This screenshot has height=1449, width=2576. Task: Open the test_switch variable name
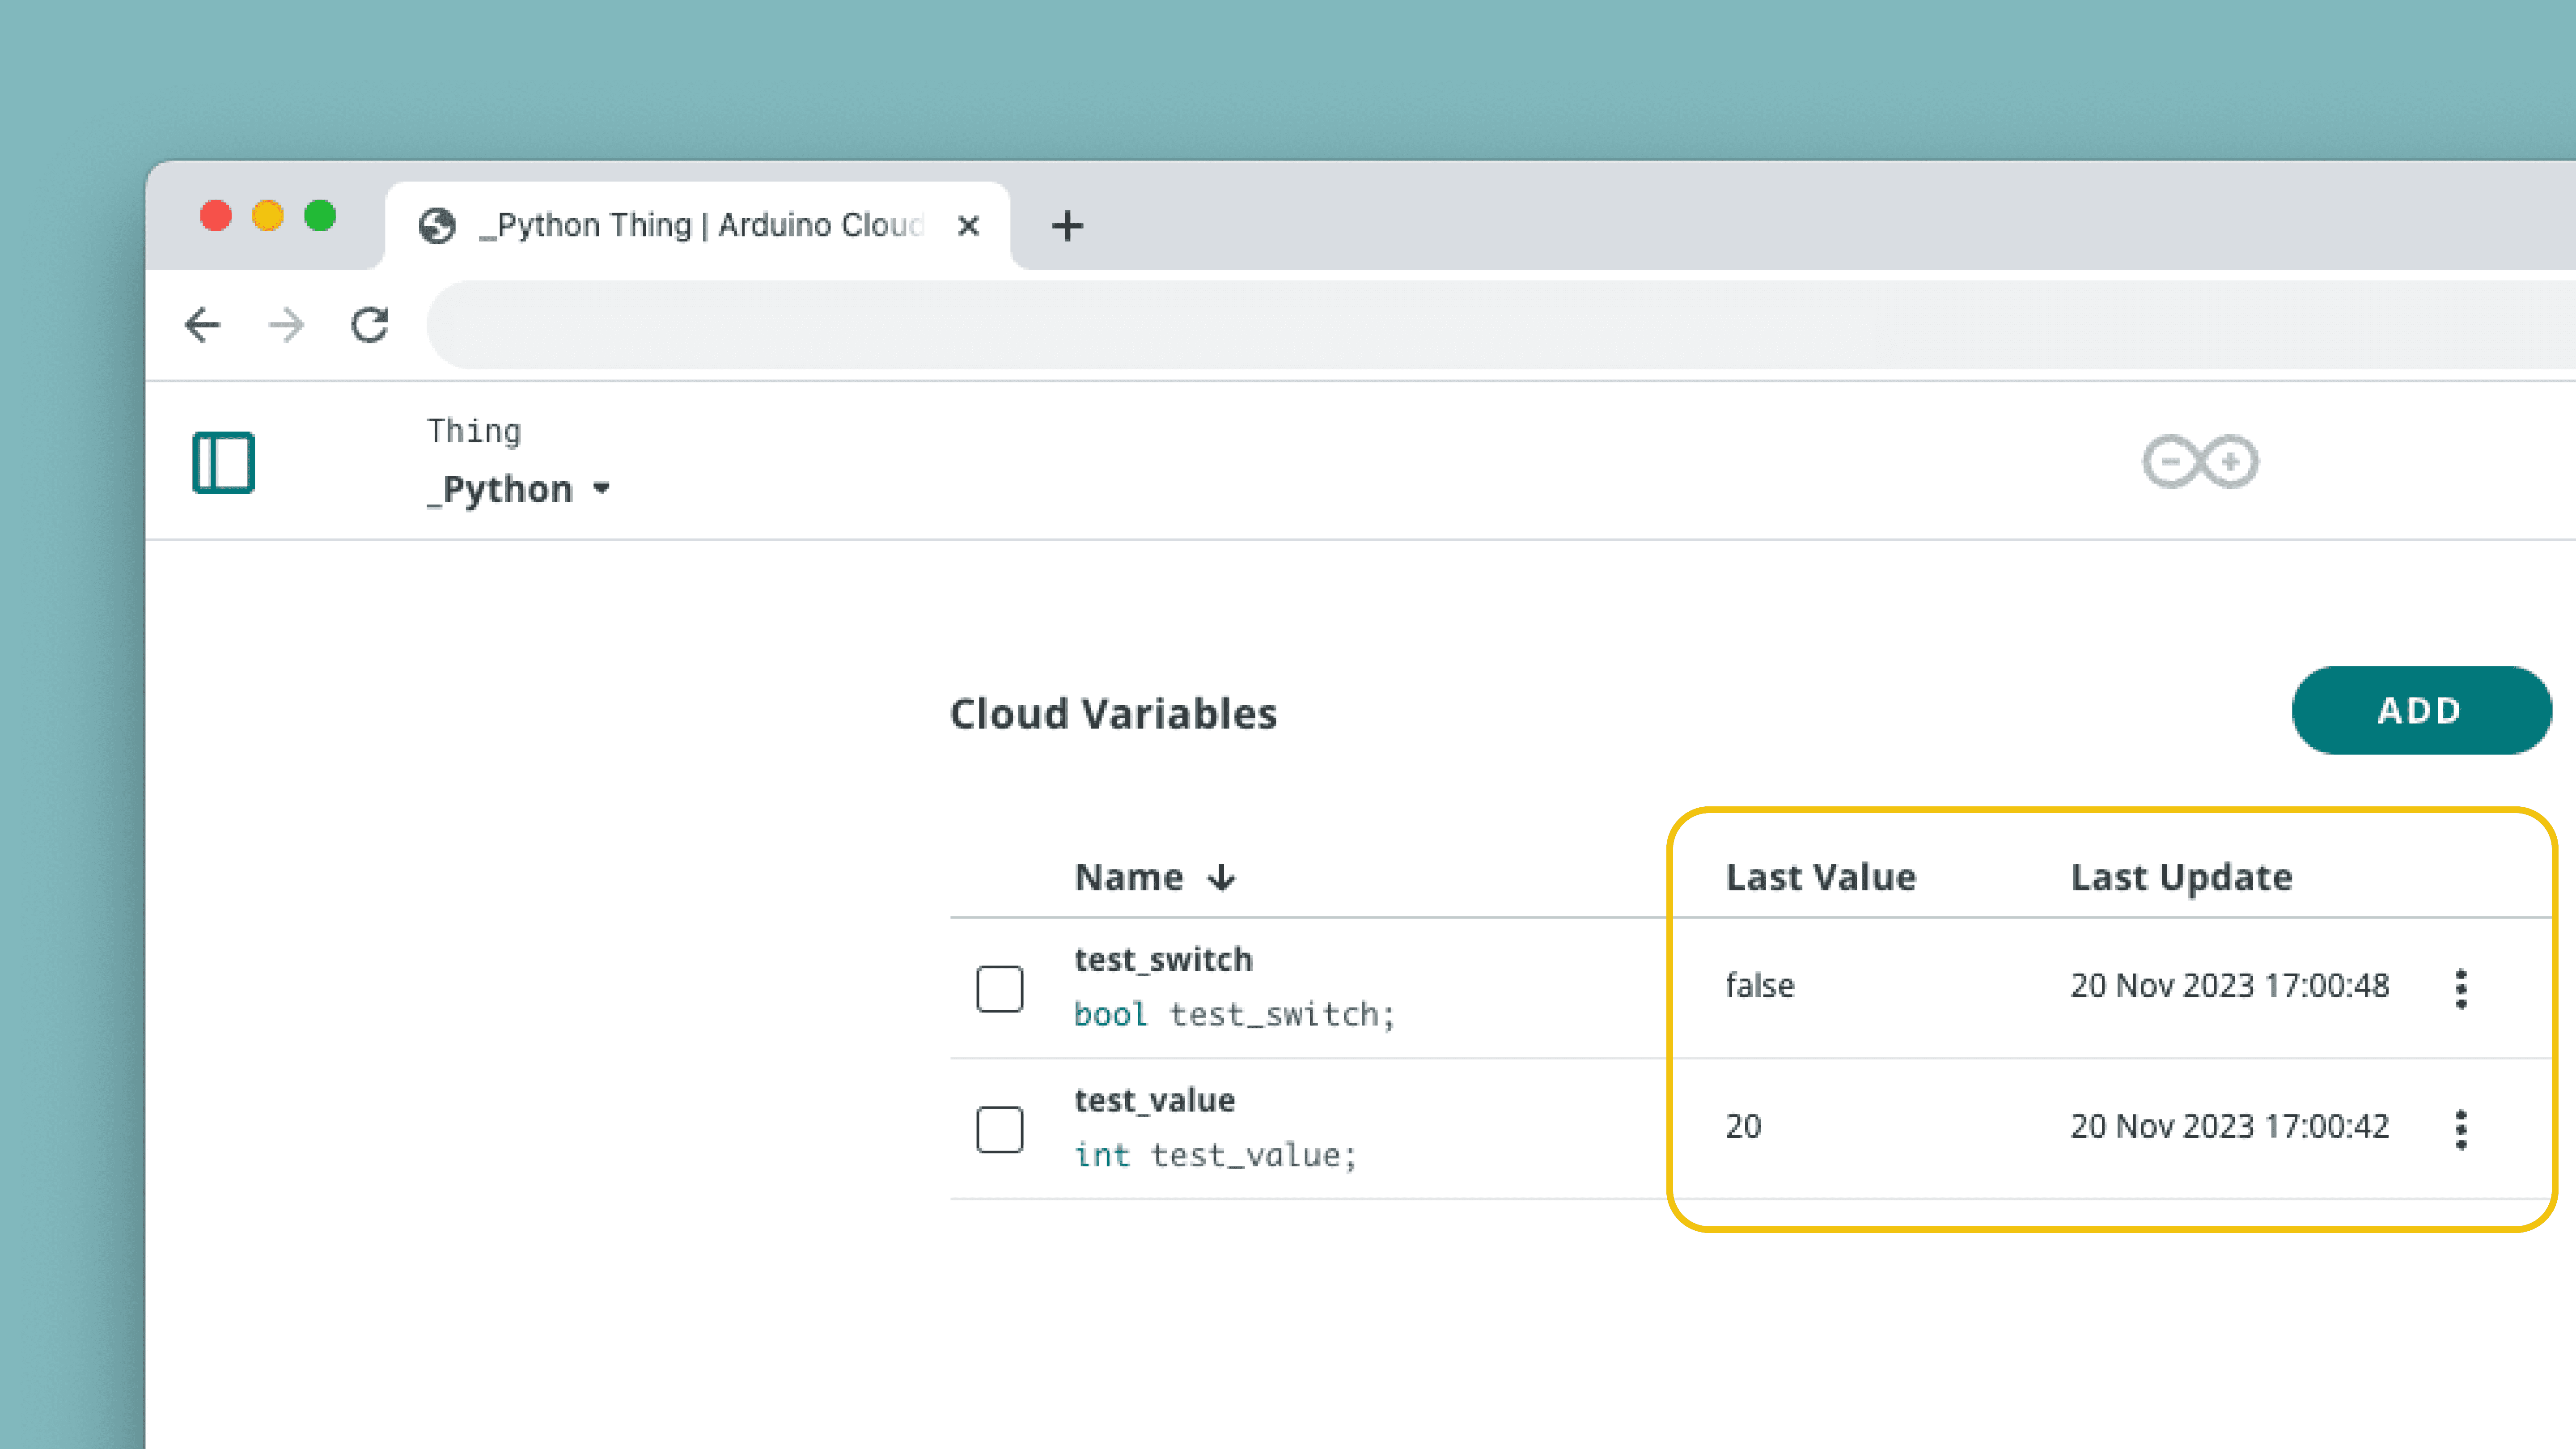pyautogui.click(x=1163, y=959)
